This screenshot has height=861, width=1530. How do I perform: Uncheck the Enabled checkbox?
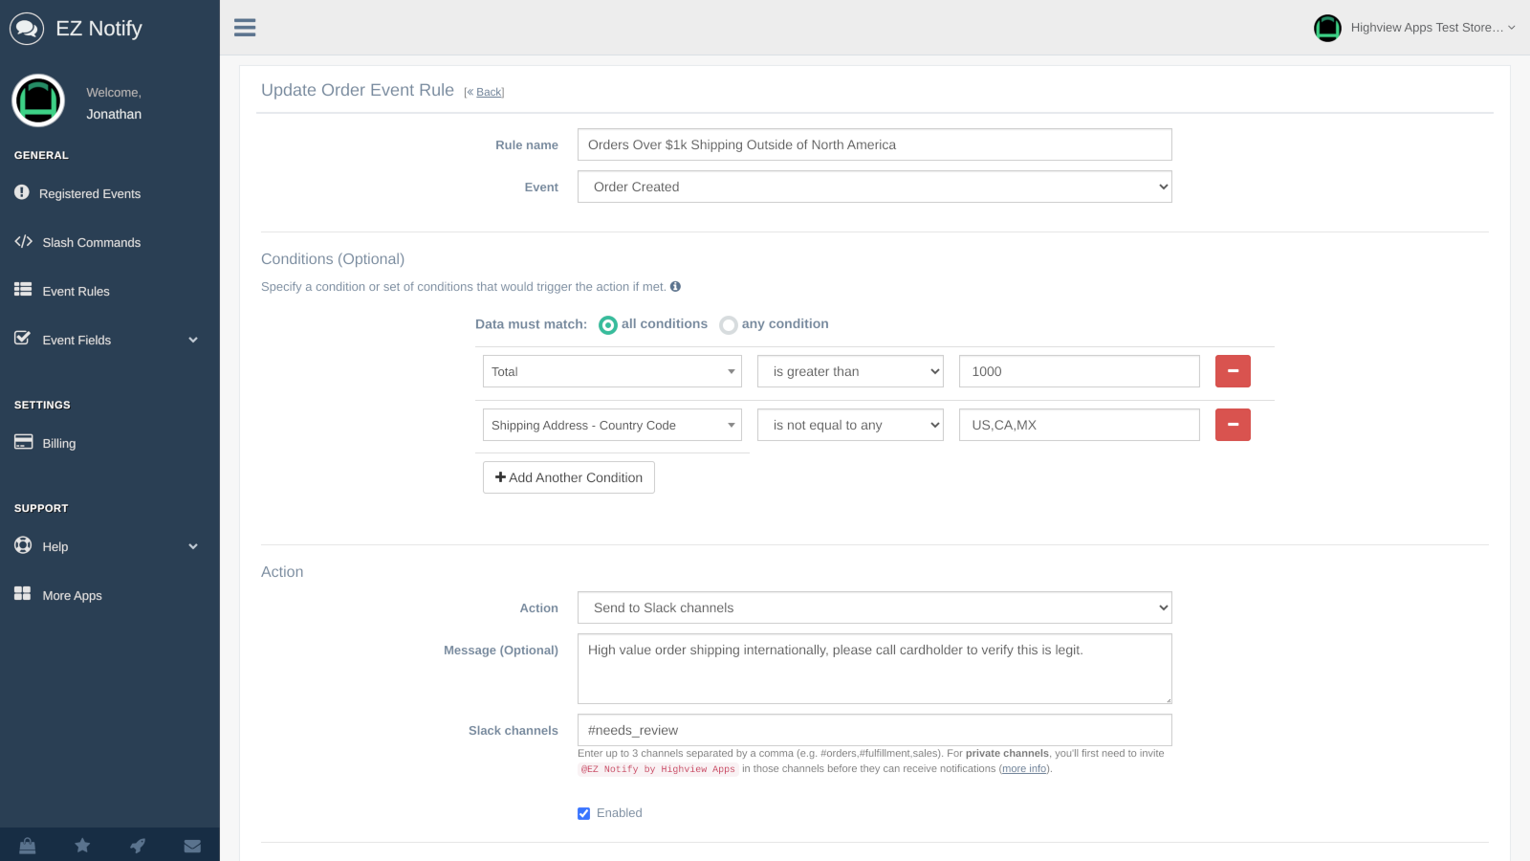(583, 813)
